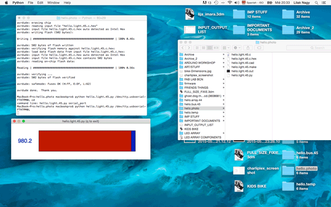Open the Finder action gear menu
This screenshot has width=331, height=207.
(x=237, y=47)
